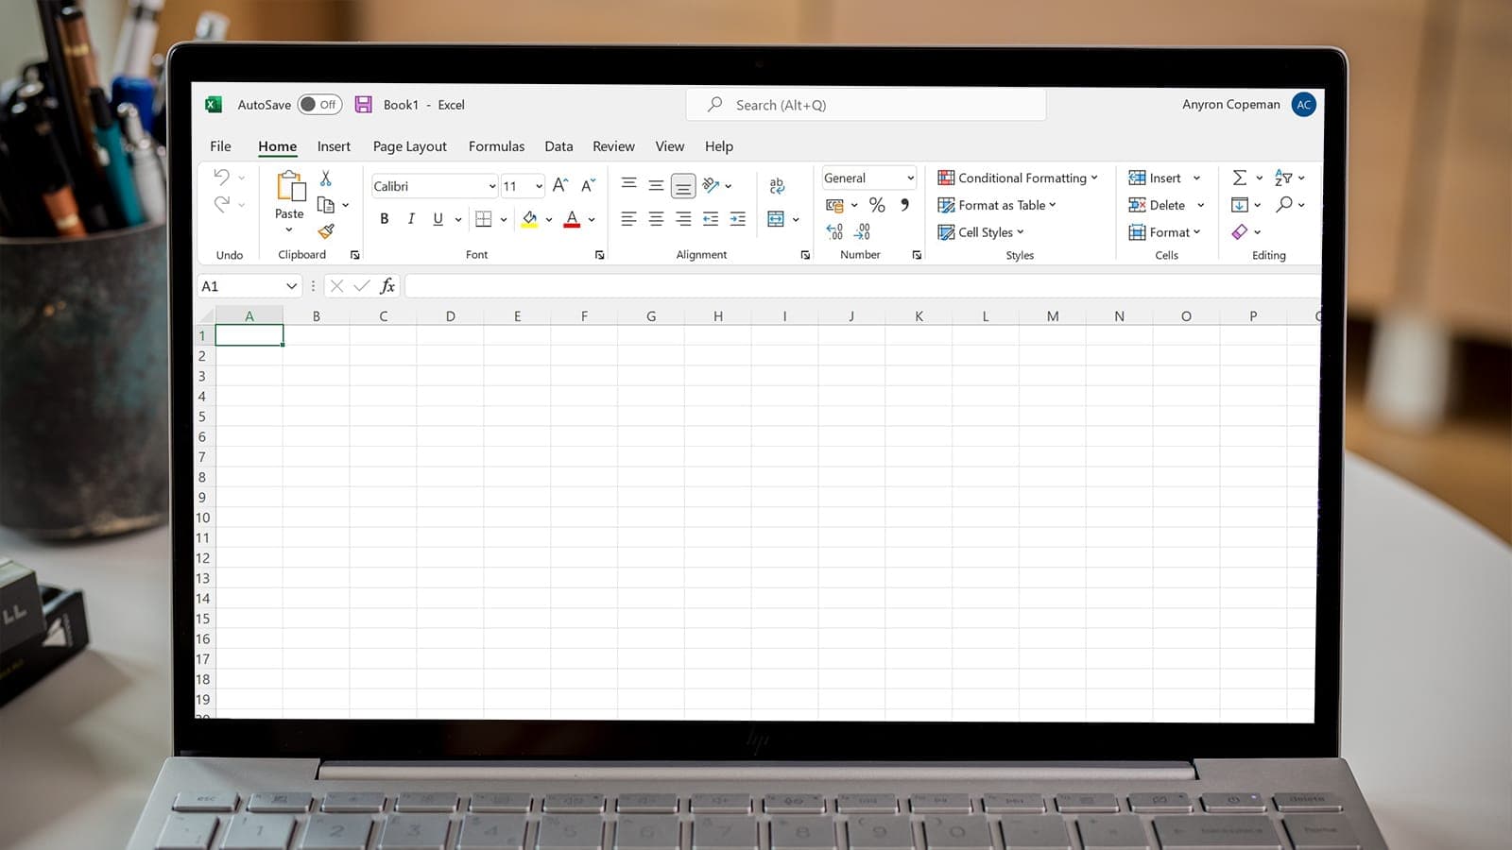
Task: Decrease Indent icon
Action: pos(711,219)
